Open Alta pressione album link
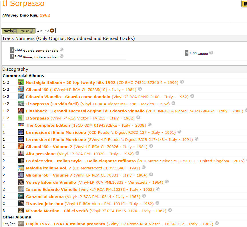The height and width of the screenshot is (227, 247). point(80,154)
